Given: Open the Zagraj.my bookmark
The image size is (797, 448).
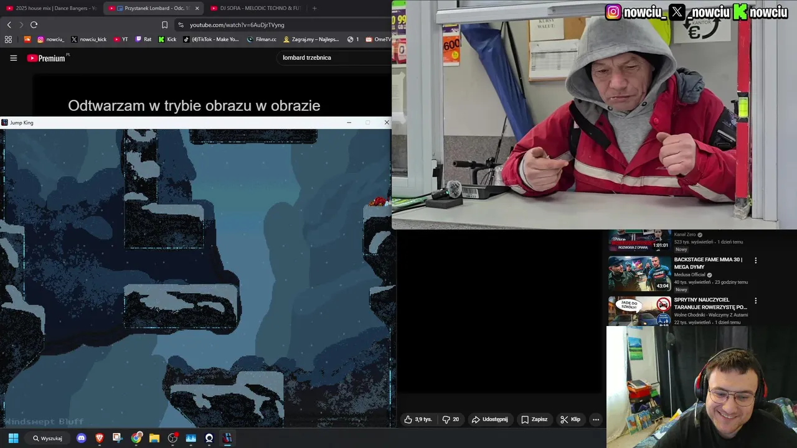Looking at the screenshot, I should point(311,39).
